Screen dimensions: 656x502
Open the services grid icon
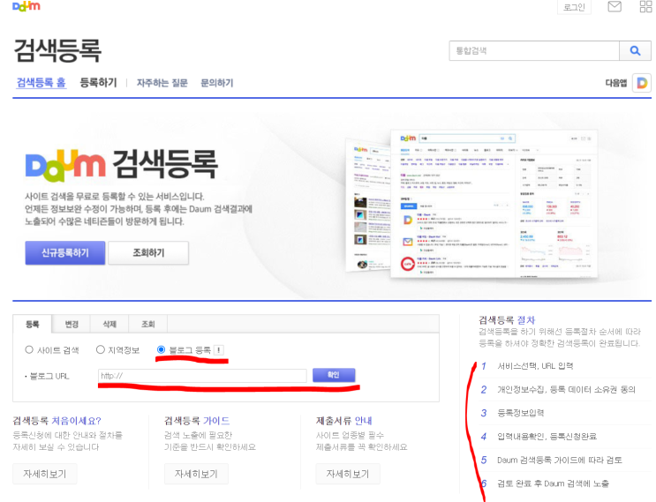coord(645,7)
